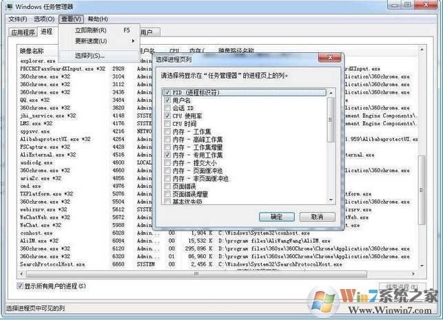Confirm with the 确定 button
The width and height of the screenshot is (443, 320).
tap(276, 217)
